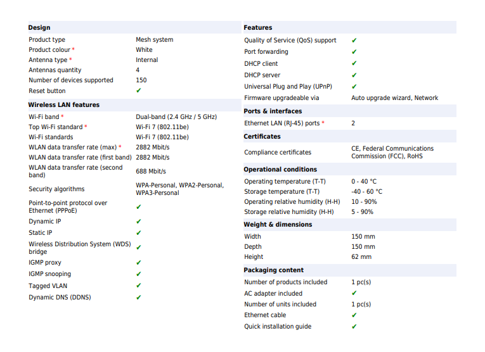Click the Dynamic IP checkmark
The height and width of the screenshot is (352, 485).
point(139,222)
